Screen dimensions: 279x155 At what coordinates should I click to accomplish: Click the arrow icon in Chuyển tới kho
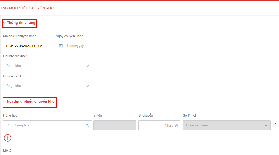click(87, 86)
